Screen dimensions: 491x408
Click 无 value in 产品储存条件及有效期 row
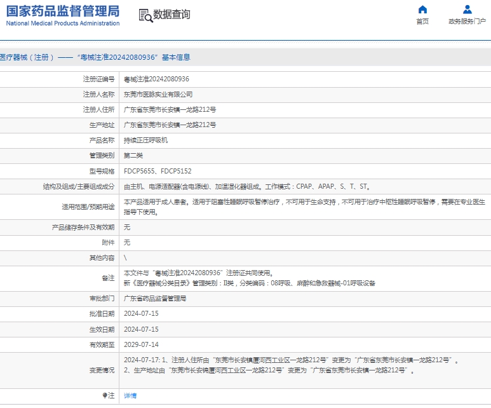click(127, 227)
